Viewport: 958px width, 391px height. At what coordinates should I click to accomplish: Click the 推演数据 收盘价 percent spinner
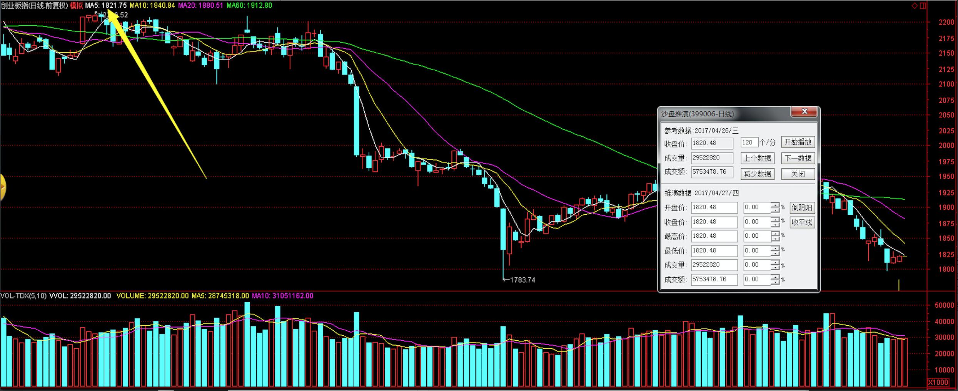click(775, 222)
